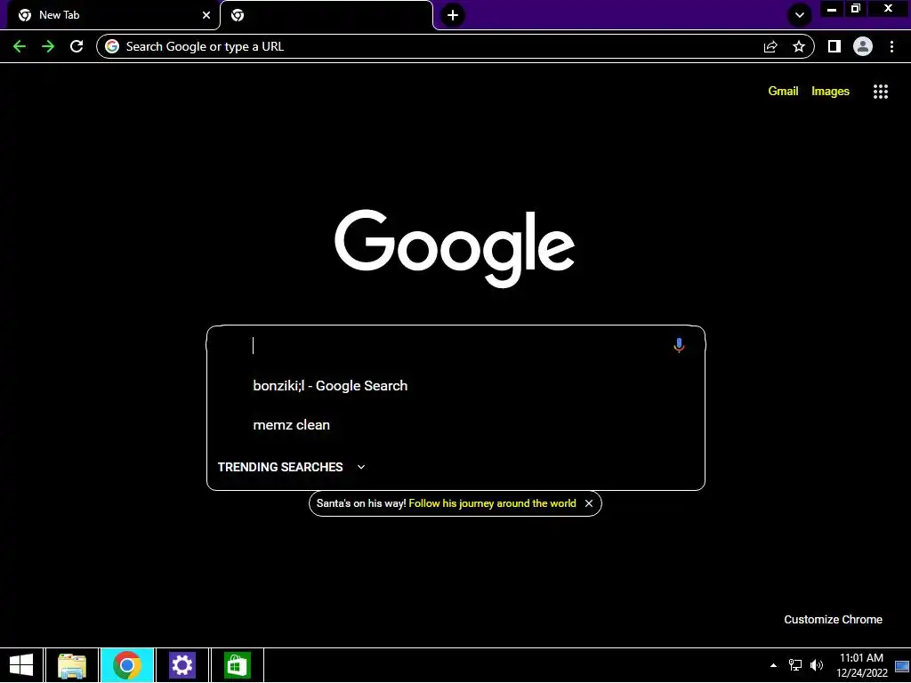Close the New Tab tab
Screen dimensions: 911x683
pyautogui.click(x=206, y=15)
